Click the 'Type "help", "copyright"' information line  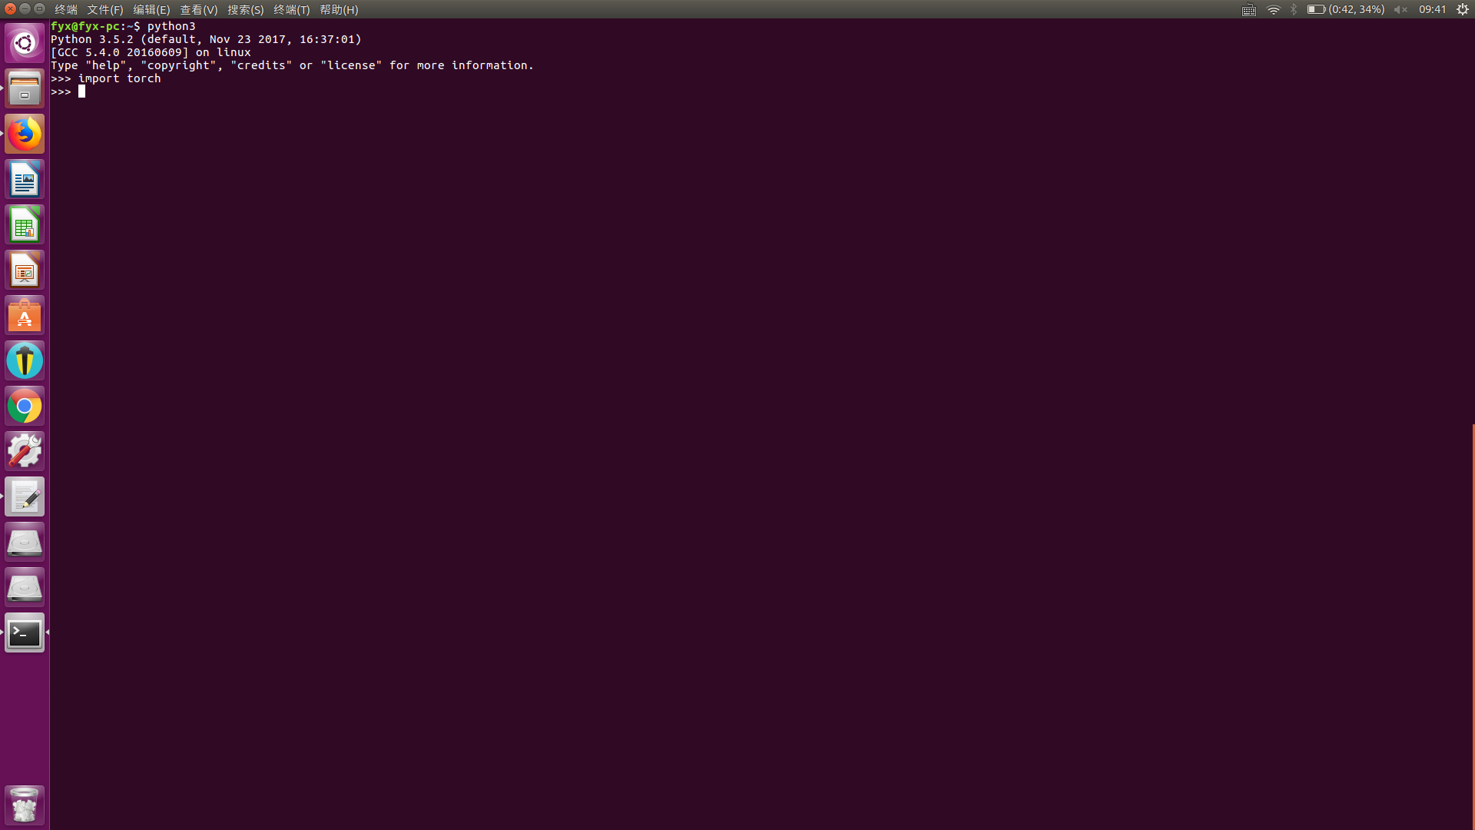click(292, 65)
